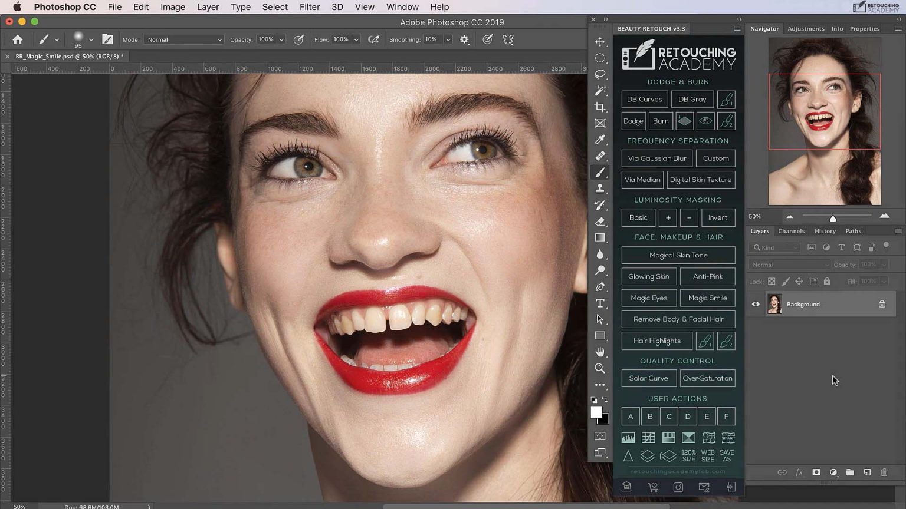Open the brush Mode dropdown
This screenshot has width=906, height=509.
[183, 39]
